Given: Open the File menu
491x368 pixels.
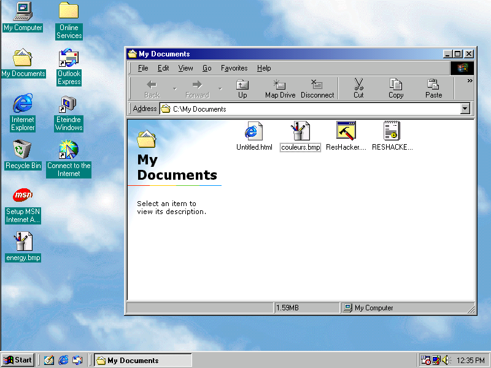Looking at the screenshot, I should click(x=143, y=68).
